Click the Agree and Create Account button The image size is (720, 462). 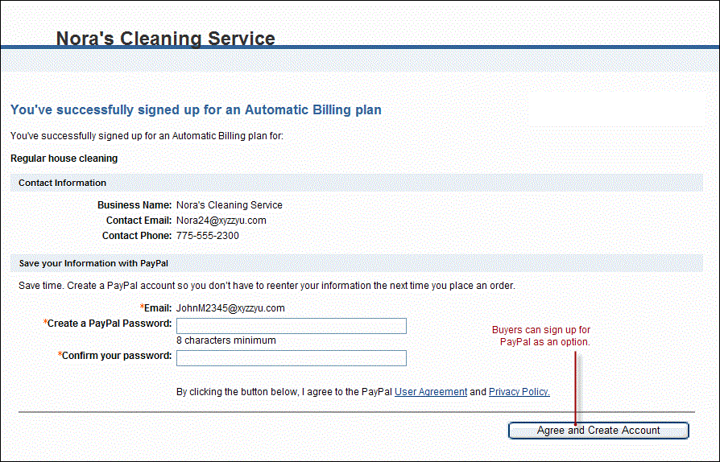click(598, 431)
